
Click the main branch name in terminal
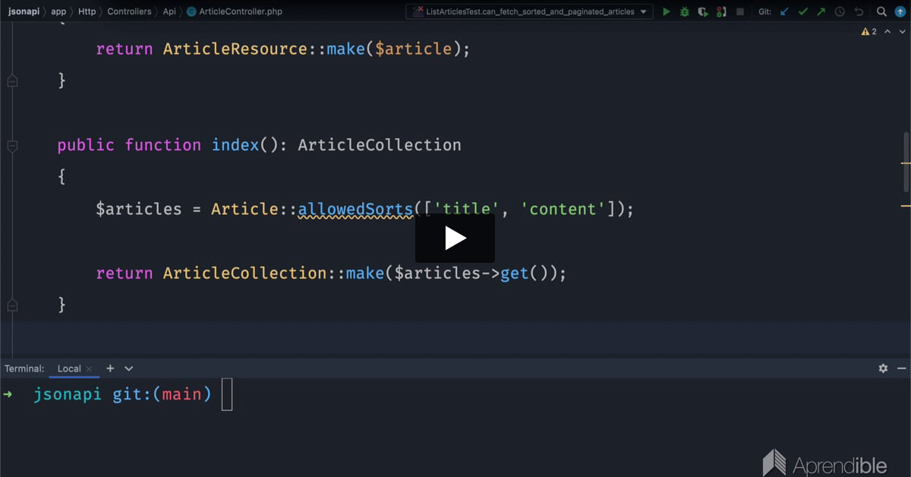coord(182,394)
